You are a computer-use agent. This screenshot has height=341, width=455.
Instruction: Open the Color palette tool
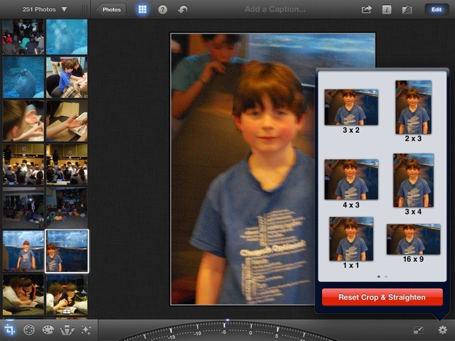coord(48,330)
